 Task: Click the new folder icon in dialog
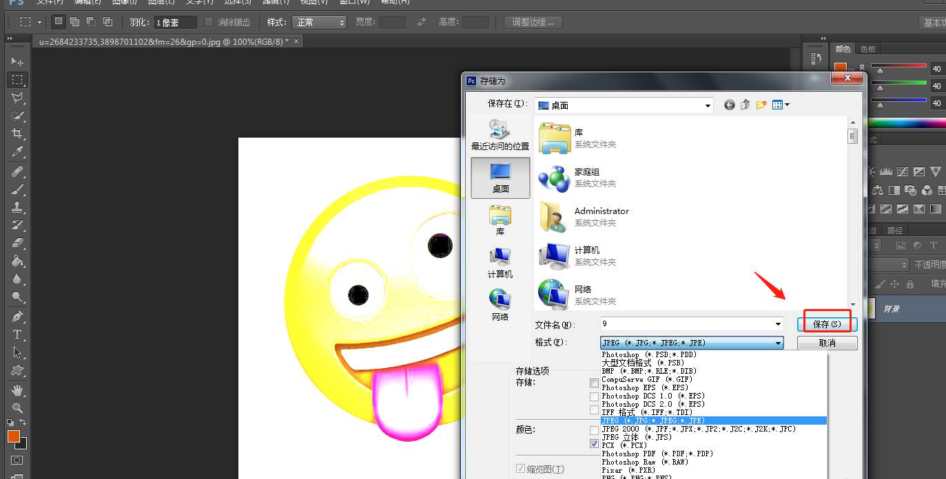[761, 105]
